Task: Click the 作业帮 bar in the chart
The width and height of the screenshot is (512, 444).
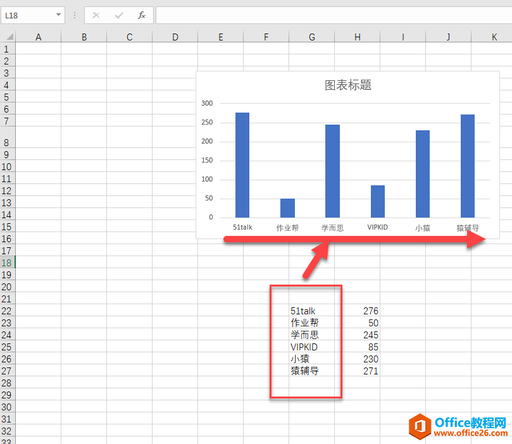Action: pos(287,207)
